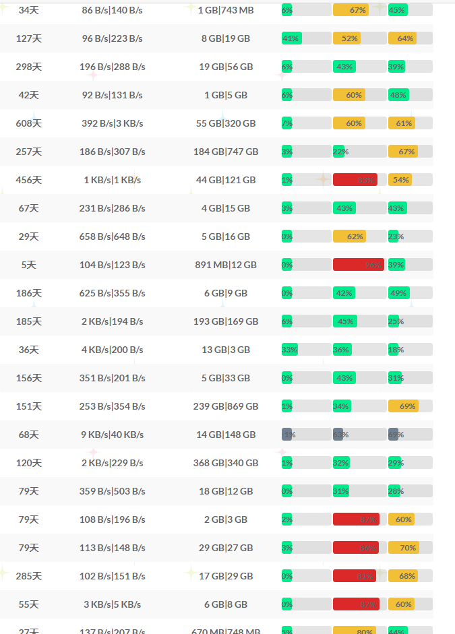Select the 891 MB|12 GB traffic cell
This screenshot has height=634, width=455.
click(x=226, y=265)
